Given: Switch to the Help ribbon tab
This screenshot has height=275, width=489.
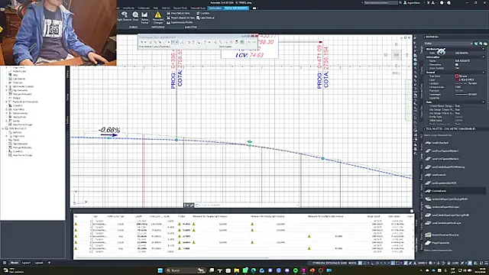Looking at the screenshot, I should pyautogui.click(x=156, y=8).
